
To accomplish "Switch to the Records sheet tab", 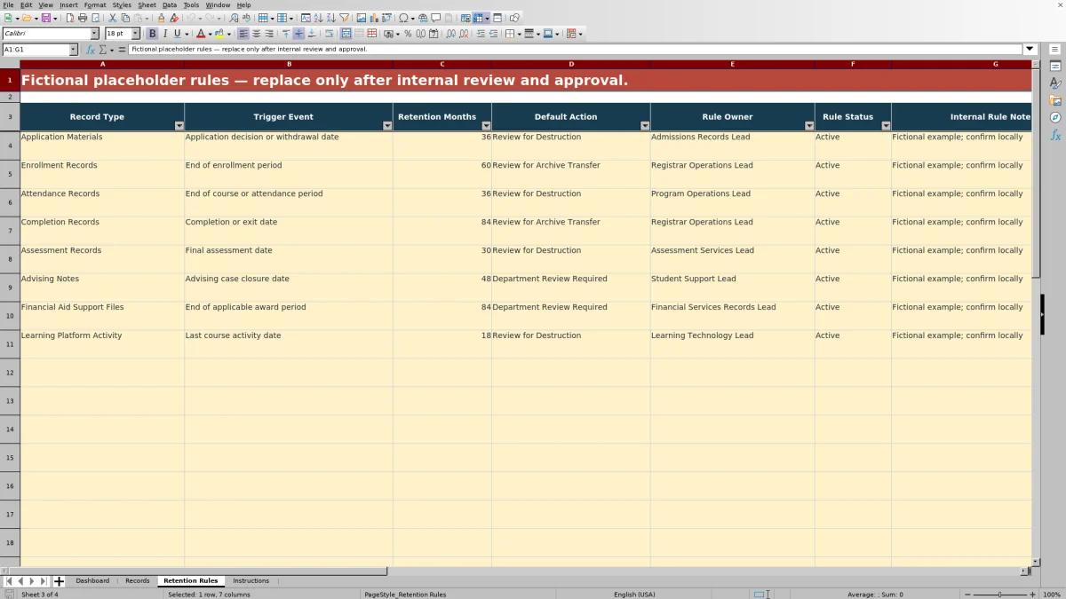I will (x=138, y=581).
